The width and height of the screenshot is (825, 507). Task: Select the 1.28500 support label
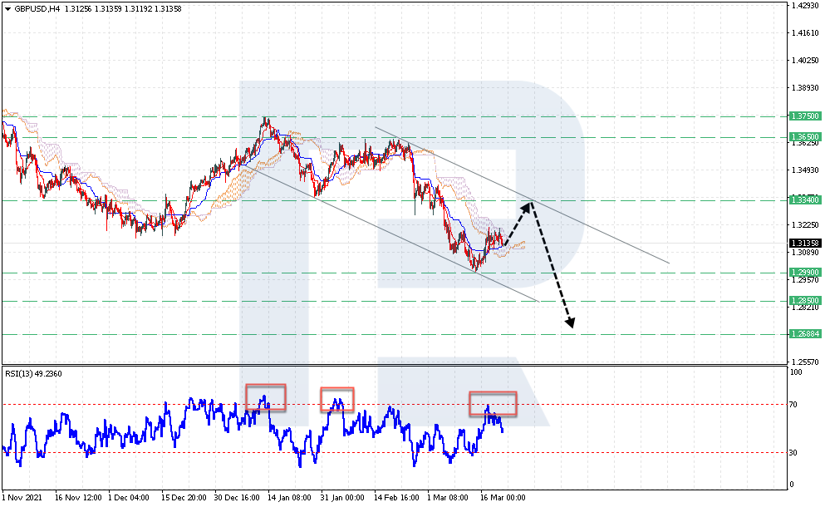coord(807,302)
